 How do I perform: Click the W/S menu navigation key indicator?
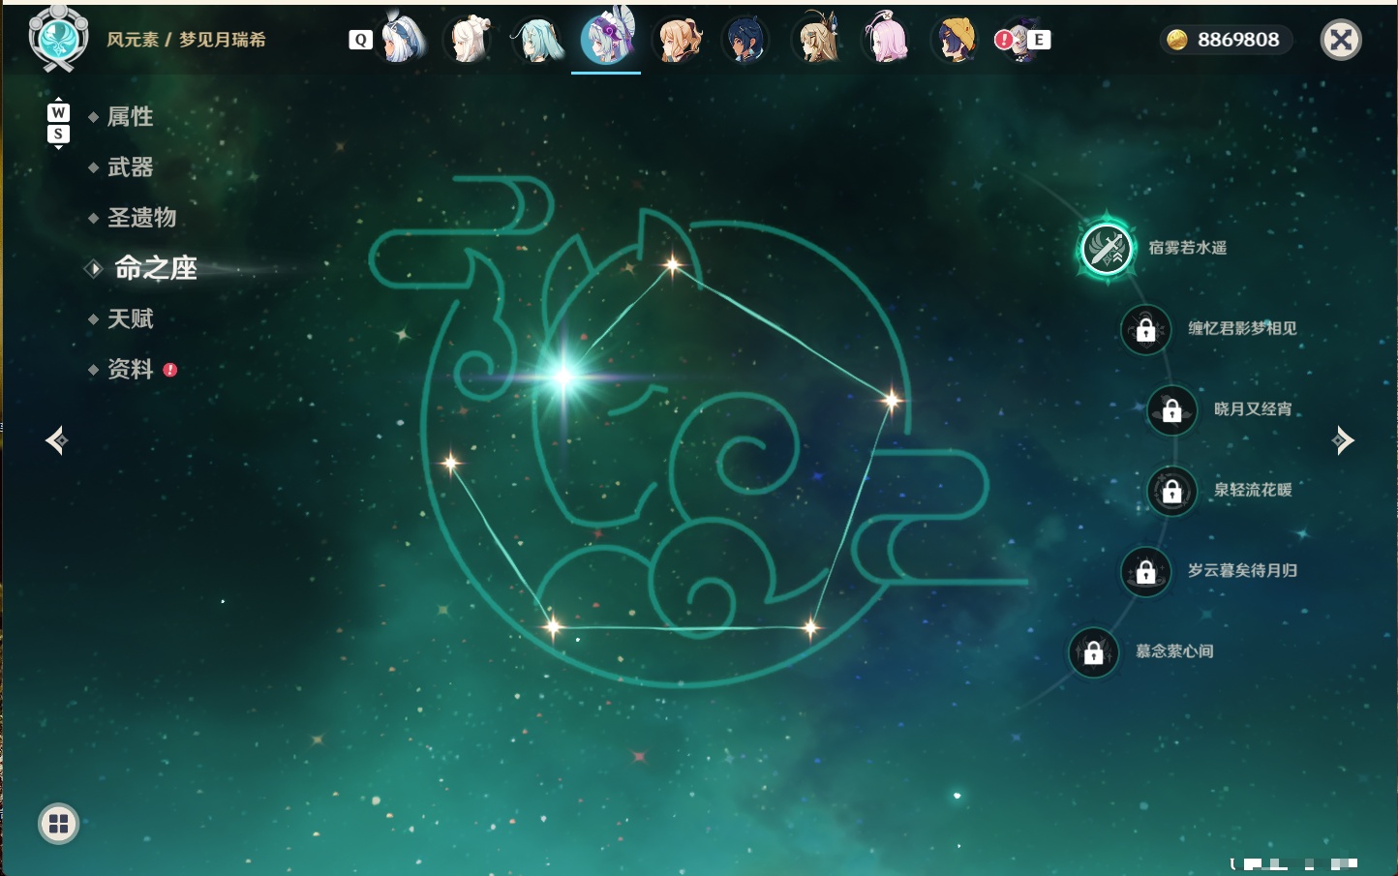click(x=58, y=123)
